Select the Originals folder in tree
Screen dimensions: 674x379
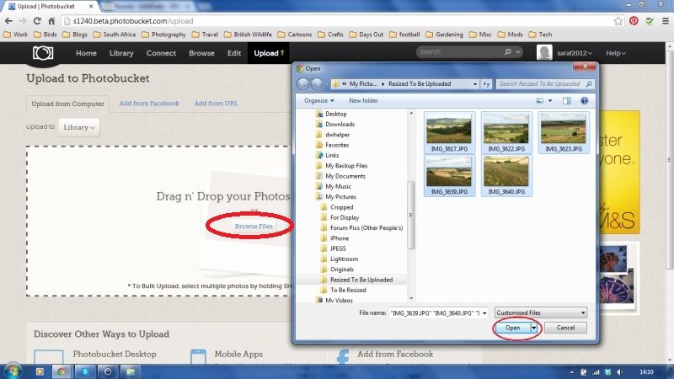pyautogui.click(x=338, y=270)
